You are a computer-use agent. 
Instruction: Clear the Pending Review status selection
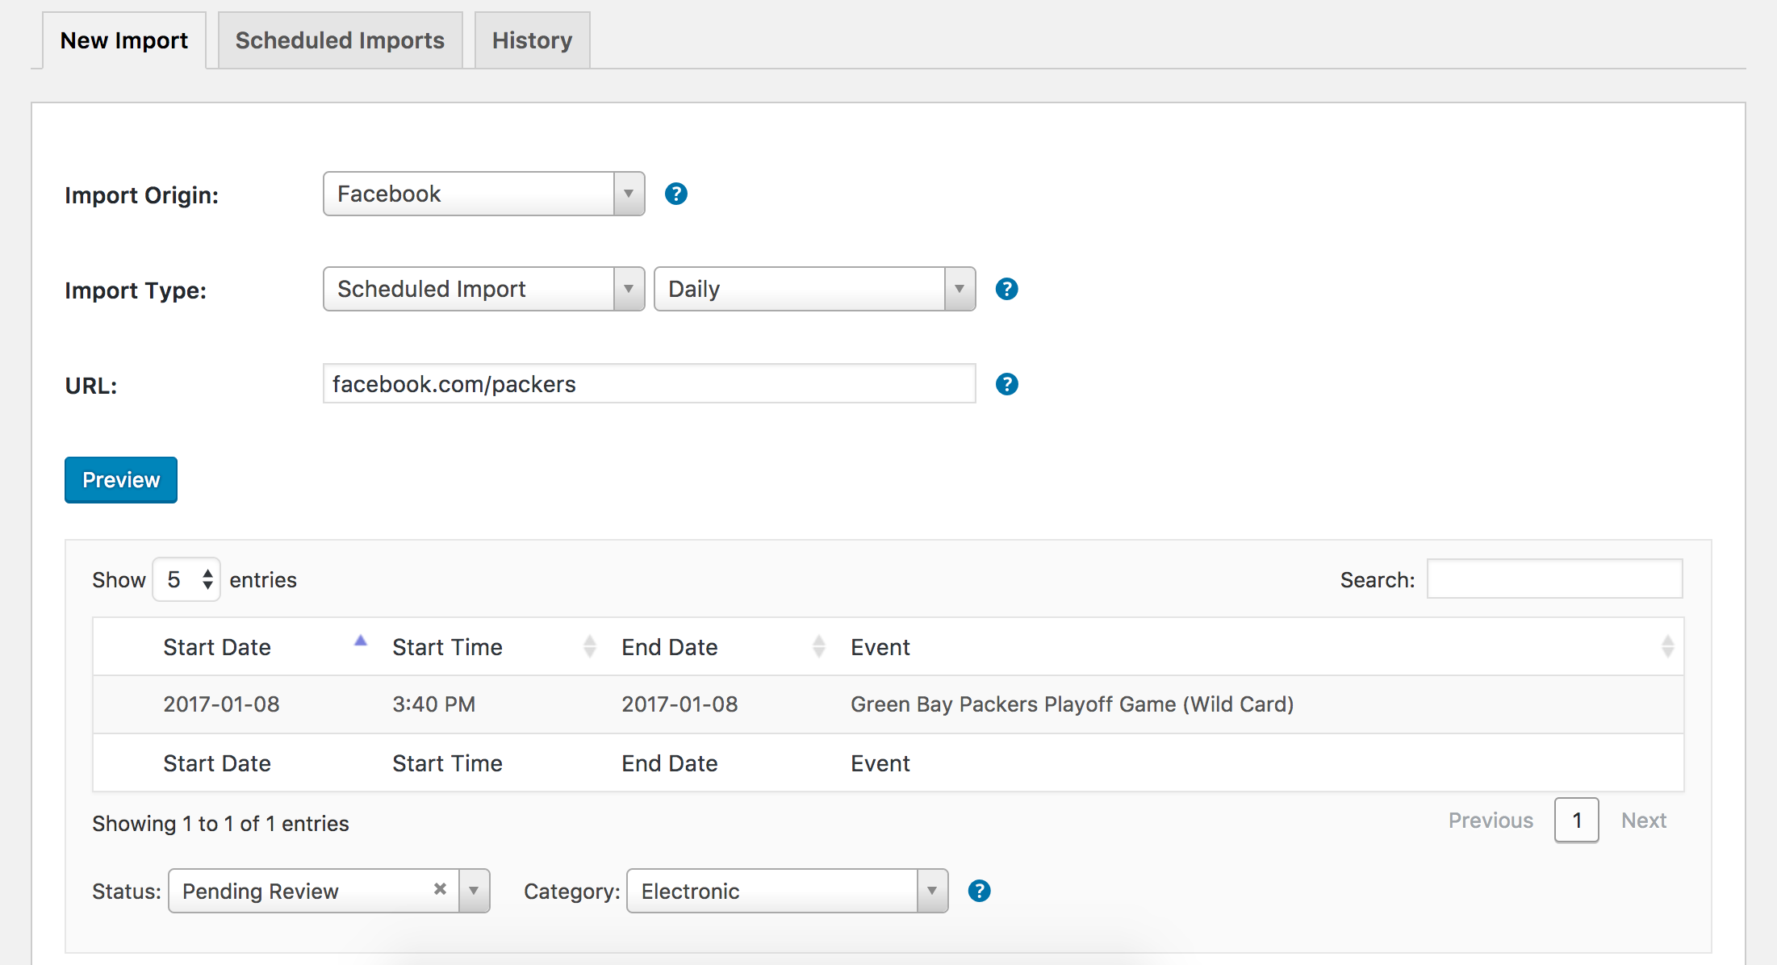click(x=440, y=889)
